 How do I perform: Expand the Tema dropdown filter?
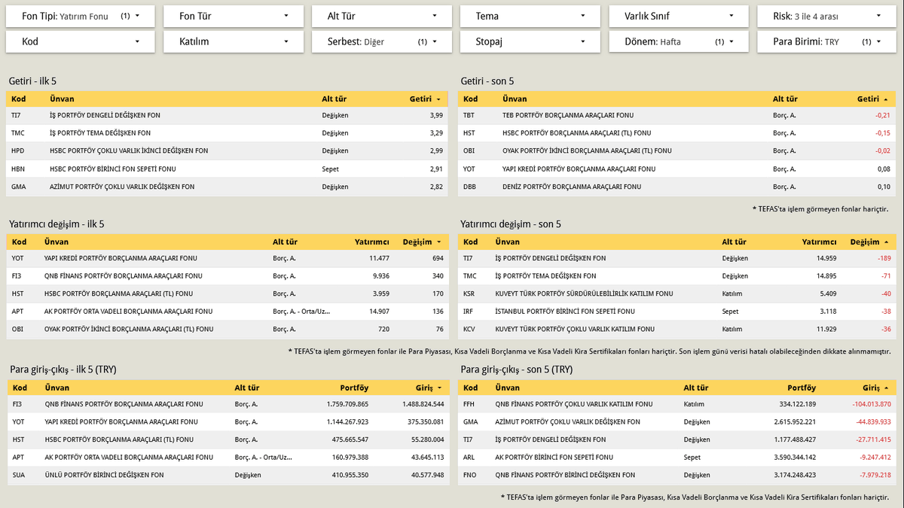click(x=530, y=16)
